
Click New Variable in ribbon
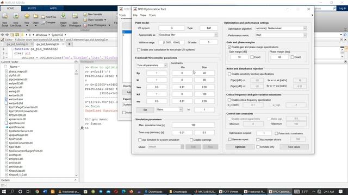(93, 15)
